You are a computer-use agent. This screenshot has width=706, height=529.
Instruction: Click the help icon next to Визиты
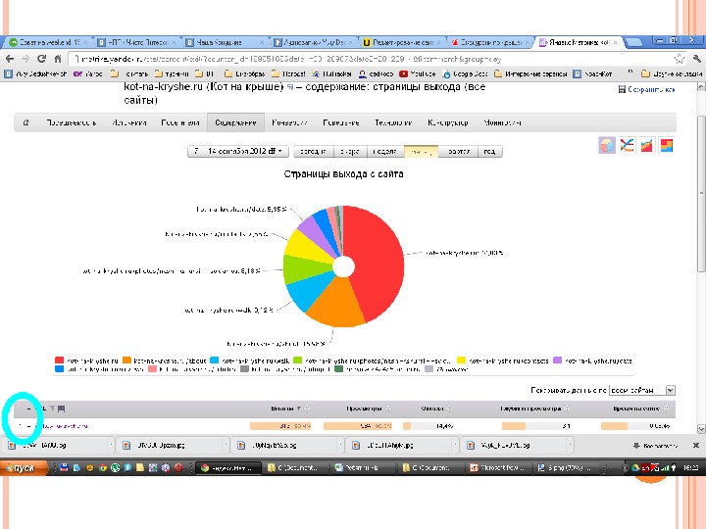(x=307, y=409)
